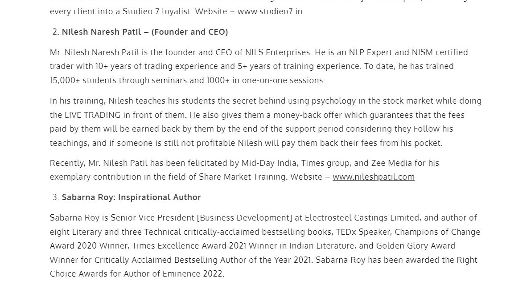Image resolution: width=531 pixels, height=289 pixels.
Task: Click the www.studieo7.in website text
Action: tap(270, 12)
